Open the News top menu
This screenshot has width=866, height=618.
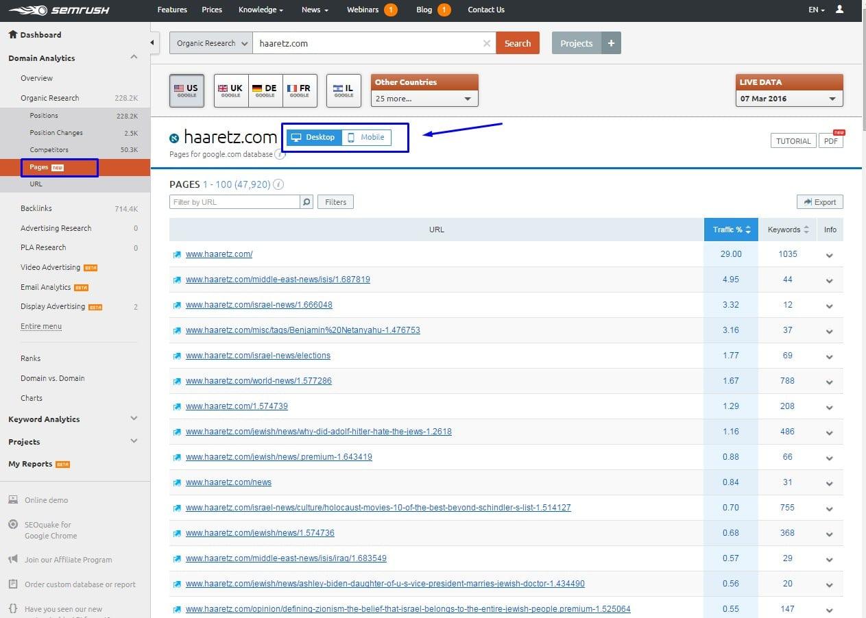(x=315, y=10)
